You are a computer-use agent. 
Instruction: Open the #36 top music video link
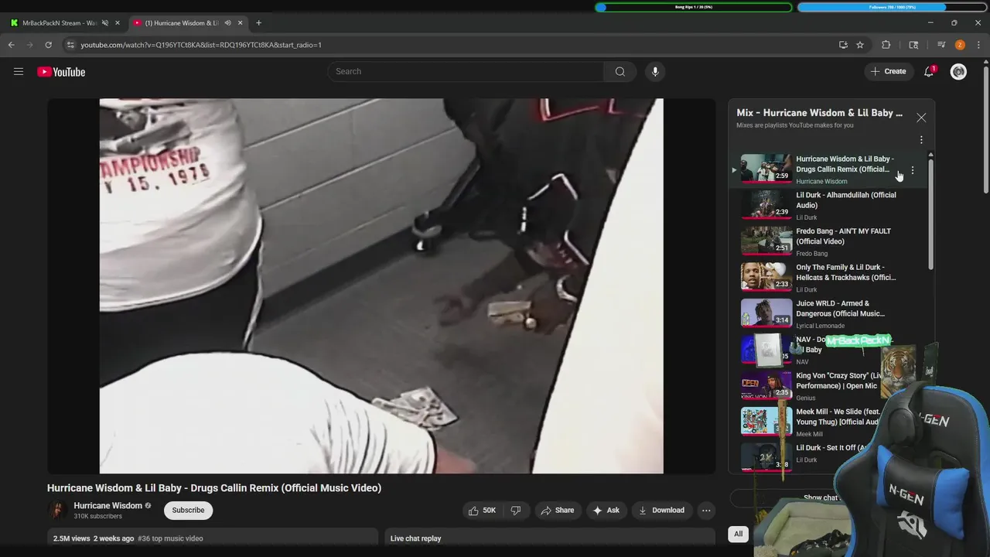pos(170,538)
